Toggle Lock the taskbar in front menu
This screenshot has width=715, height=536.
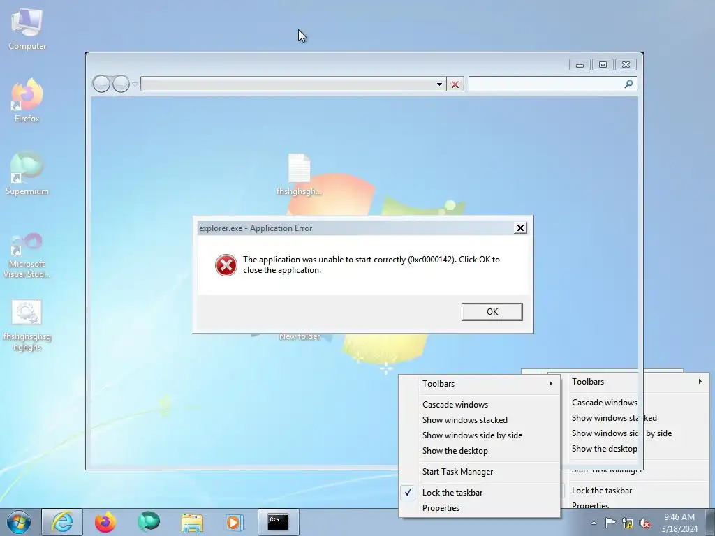(x=480, y=493)
